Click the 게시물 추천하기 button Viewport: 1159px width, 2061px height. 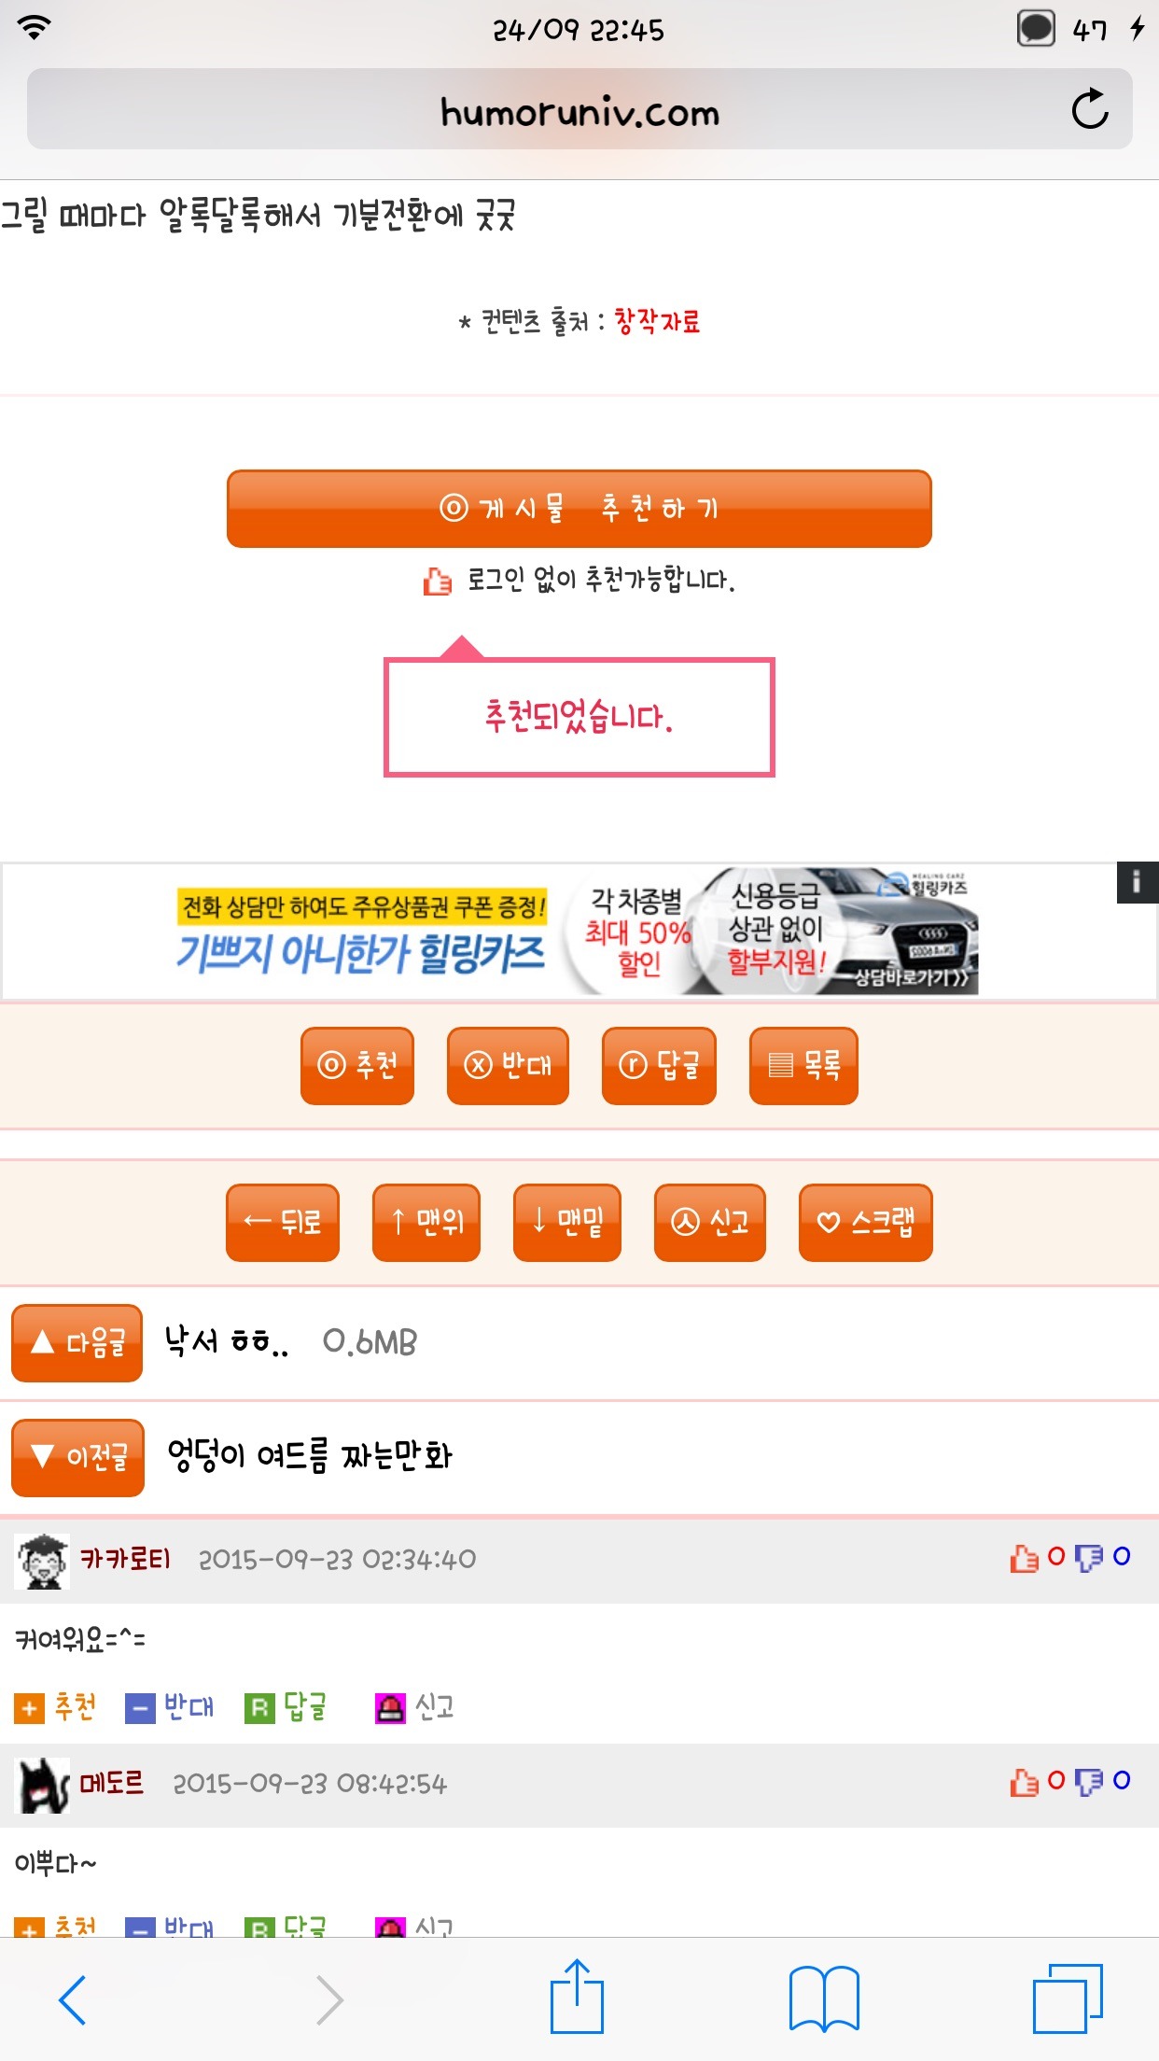579,509
